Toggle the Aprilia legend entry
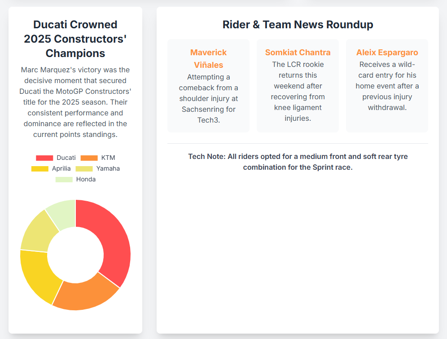The width and height of the screenshot is (447, 339). 61,168
